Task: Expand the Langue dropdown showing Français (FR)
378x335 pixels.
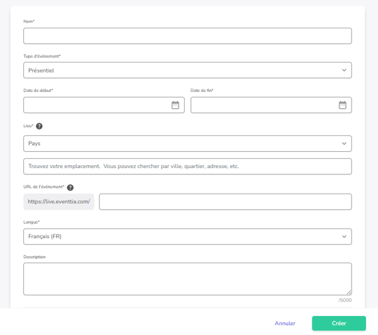Action: pyautogui.click(x=187, y=237)
